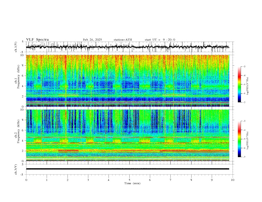Screen dimensions: 262x202
Task: Click the "-3" tick on upper color bar
Action: [x=244, y=66]
